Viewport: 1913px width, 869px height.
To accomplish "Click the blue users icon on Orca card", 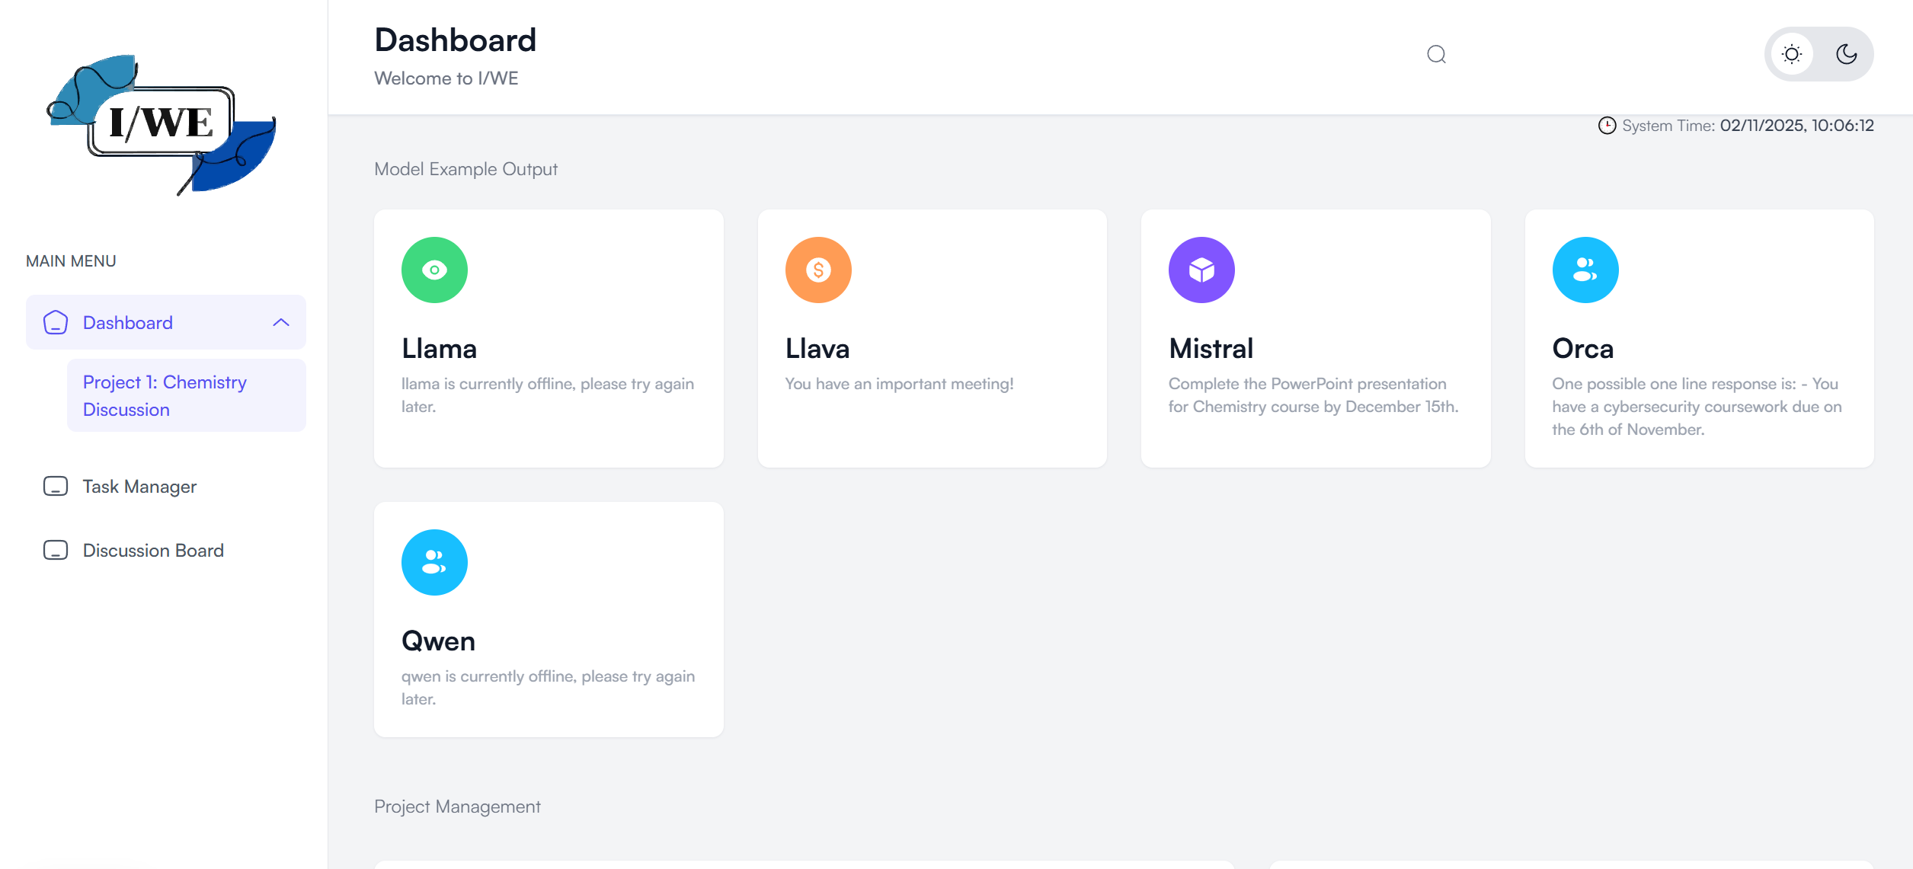I will pyautogui.click(x=1585, y=270).
